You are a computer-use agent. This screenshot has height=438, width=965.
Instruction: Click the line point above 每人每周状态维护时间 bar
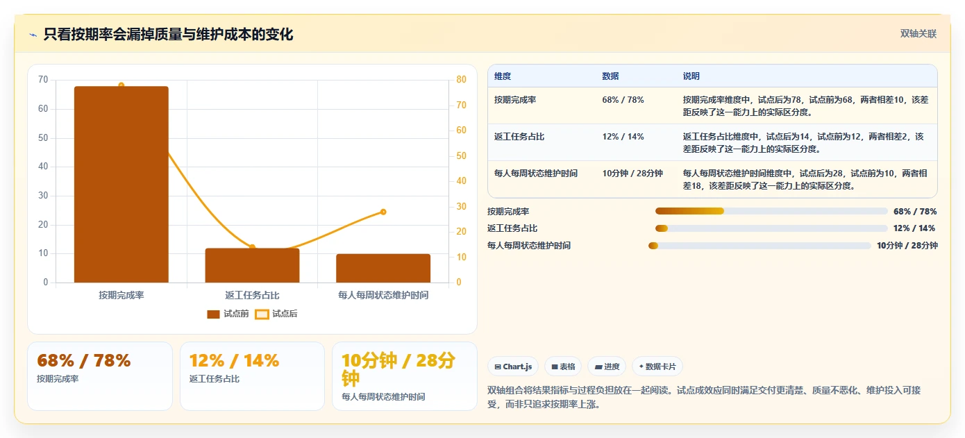(x=383, y=212)
